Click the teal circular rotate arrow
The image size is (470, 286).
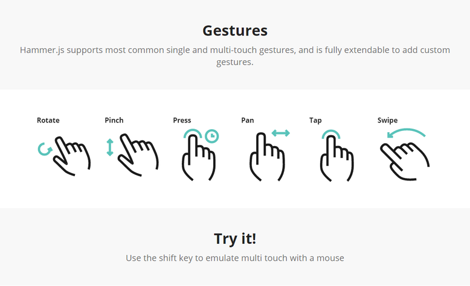(x=45, y=149)
